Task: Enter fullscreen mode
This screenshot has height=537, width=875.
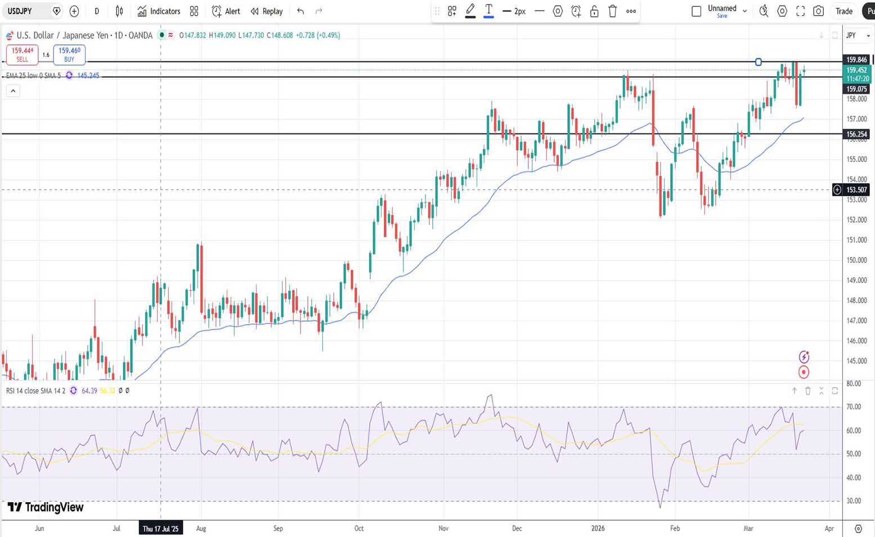Action: [801, 11]
